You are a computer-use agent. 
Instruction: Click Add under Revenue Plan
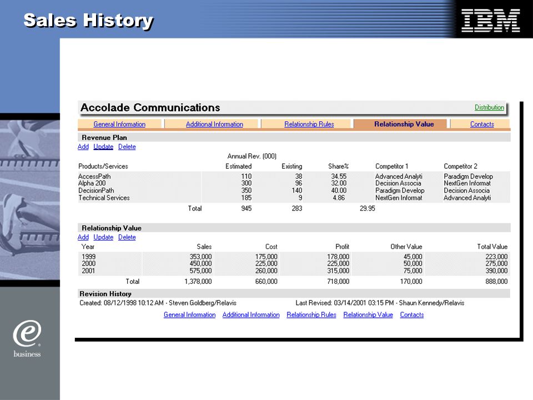tap(83, 147)
